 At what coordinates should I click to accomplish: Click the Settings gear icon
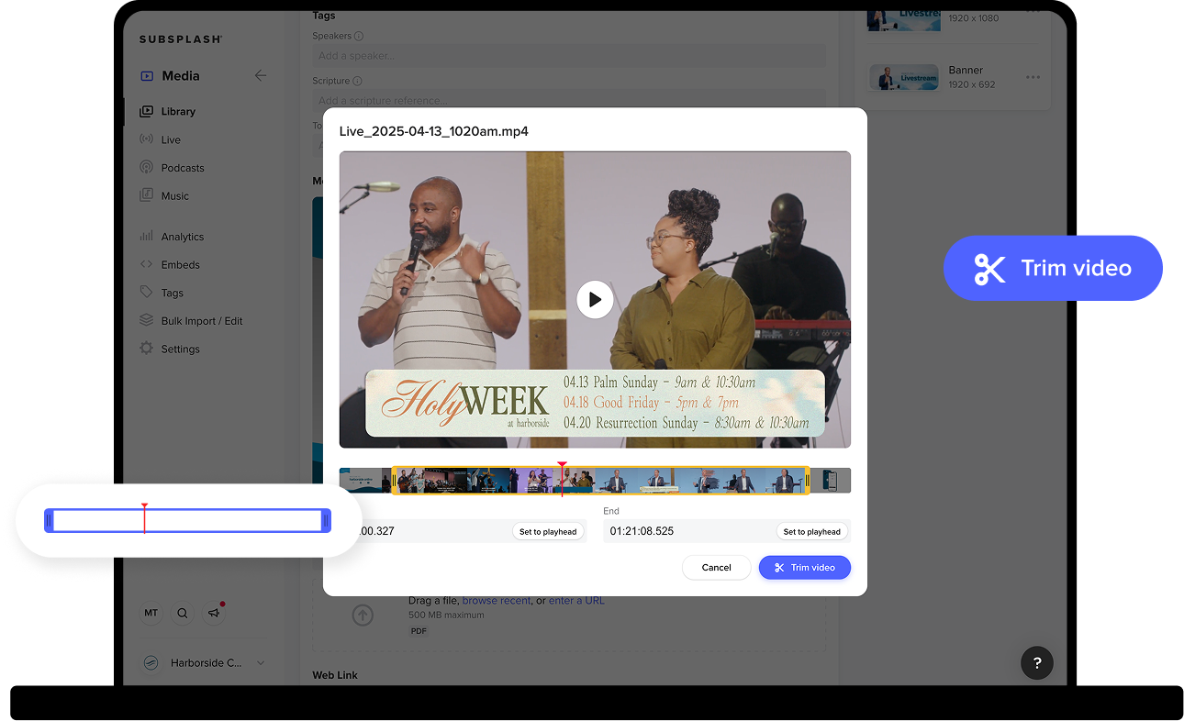point(146,349)
